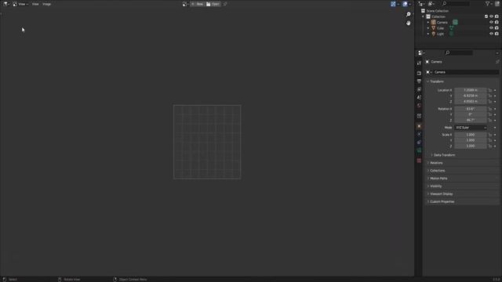This screenshot has height=282, width=502.
Task: Open the Collection properties tab
Action: [x=419, y=116]
